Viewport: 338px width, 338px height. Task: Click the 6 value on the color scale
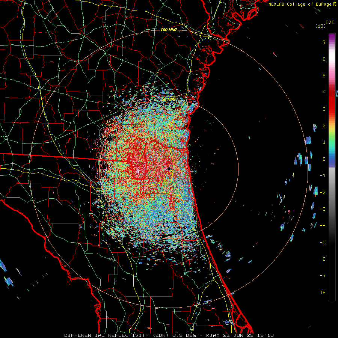(x=324, y=59)
